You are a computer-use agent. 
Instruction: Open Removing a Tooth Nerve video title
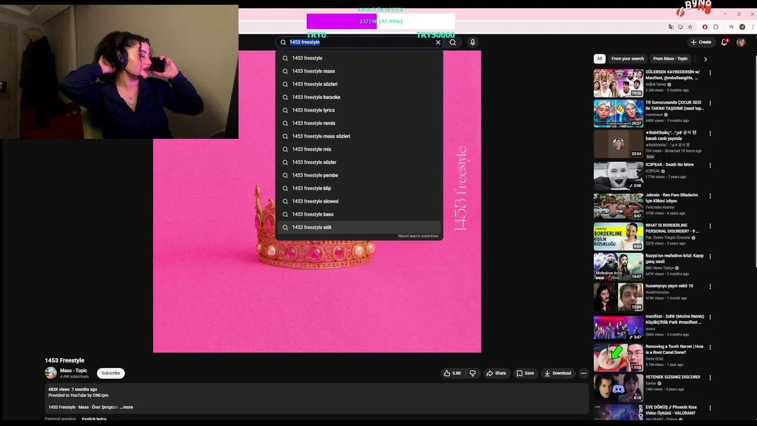tap(674, 349)
